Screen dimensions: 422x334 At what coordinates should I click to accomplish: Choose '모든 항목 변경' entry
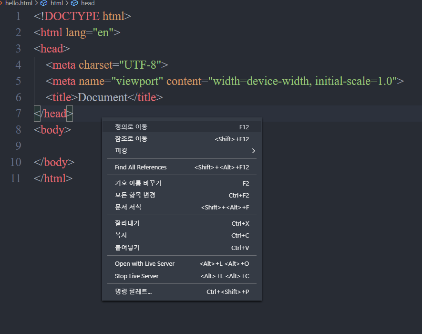(182, 195)
